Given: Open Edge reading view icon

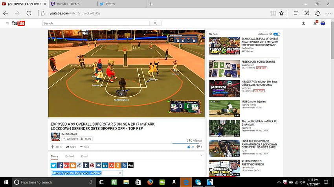Looking at the screenshot, I should [273, 13].
